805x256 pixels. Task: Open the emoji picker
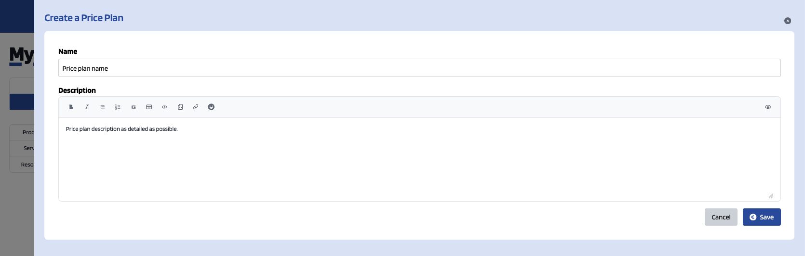point(211,107)
